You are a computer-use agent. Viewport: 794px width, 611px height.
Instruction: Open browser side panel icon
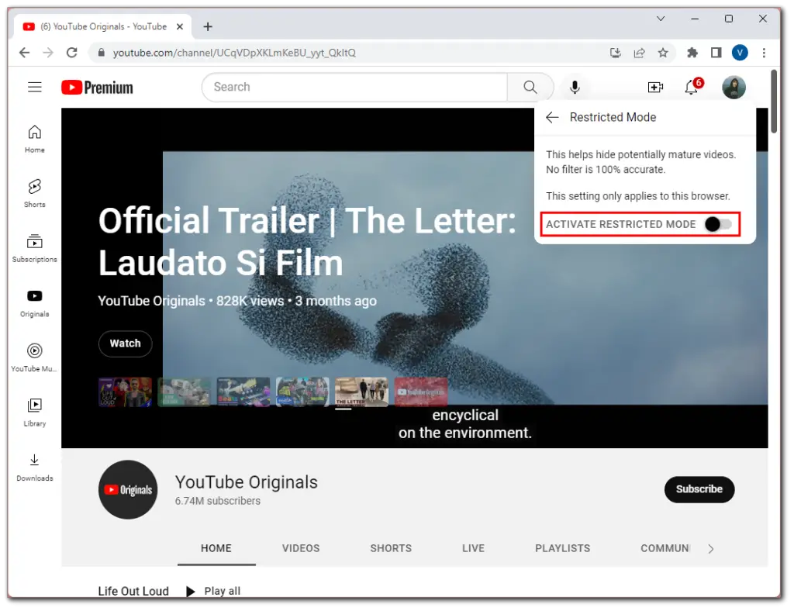pyautogui.click(x=716, y=53)
